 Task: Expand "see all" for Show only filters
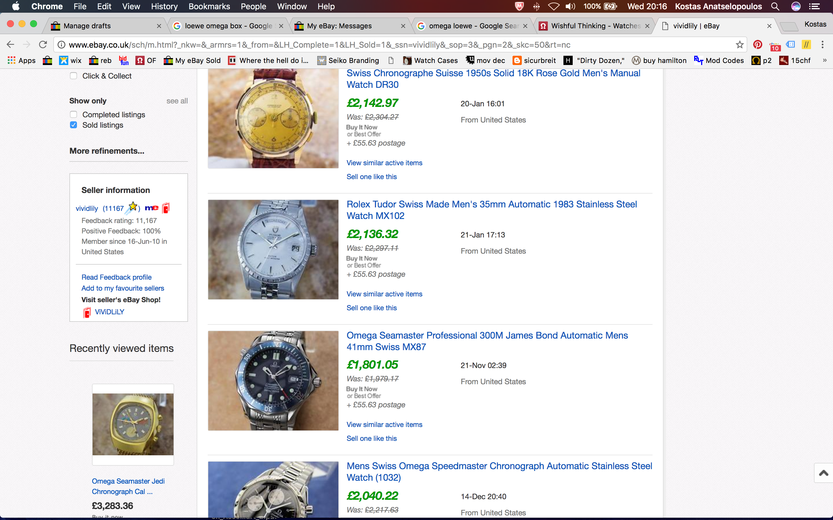(177, 101)
